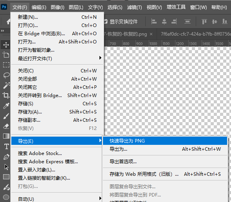
Task: Select the Path Selection arrow tool
Action: tap(7, 167)
